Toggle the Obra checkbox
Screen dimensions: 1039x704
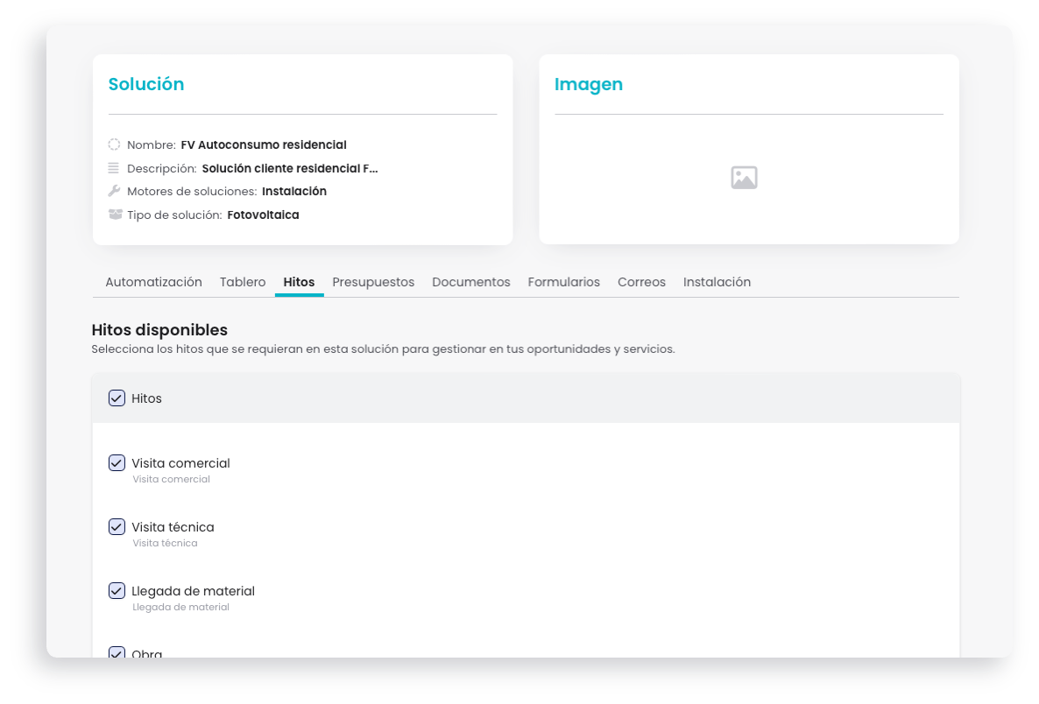(117, 652)
